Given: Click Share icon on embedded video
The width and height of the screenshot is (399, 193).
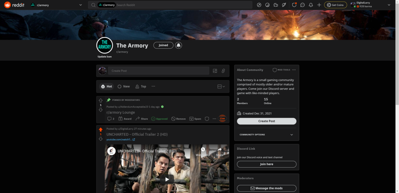Looking at the screenshot, I should [219, 151].
